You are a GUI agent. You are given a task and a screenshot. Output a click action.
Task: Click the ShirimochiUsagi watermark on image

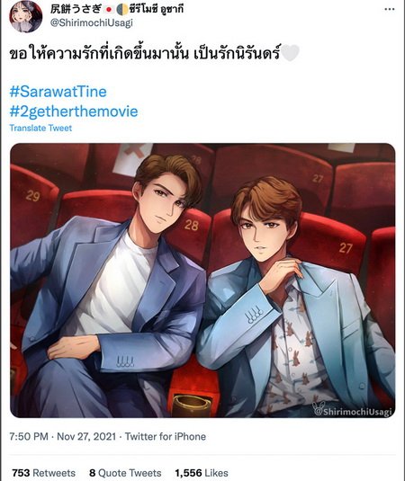click(x=353, y=410)
